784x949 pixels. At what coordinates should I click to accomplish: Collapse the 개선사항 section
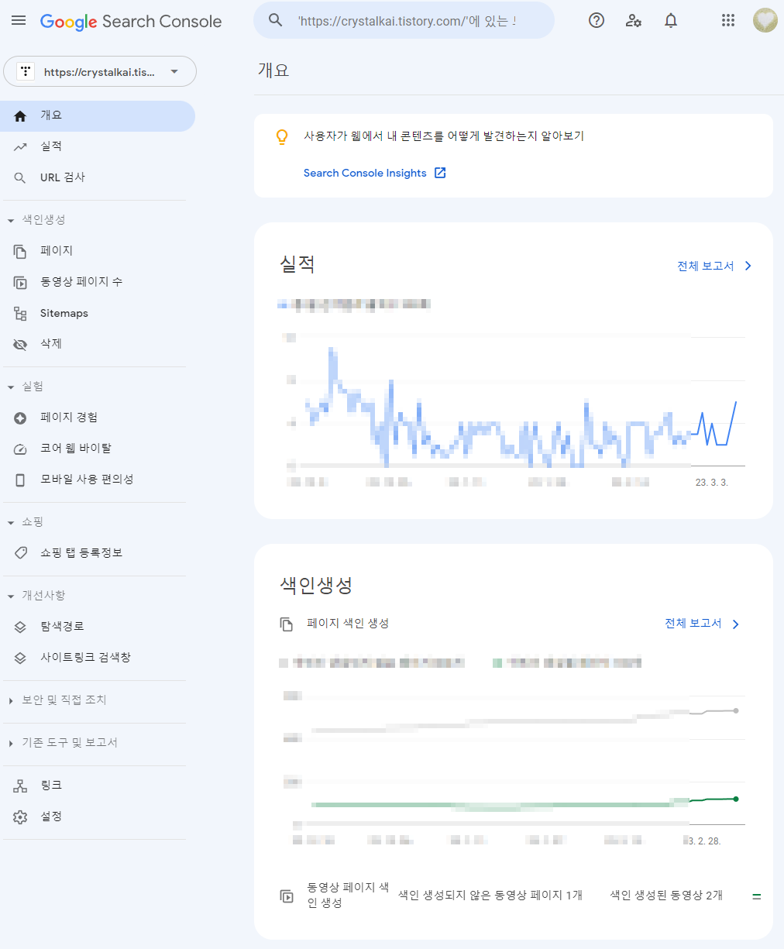[x=11, y=597]
